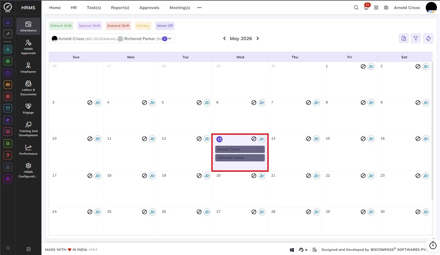Collapse the sidebar panel toggle
Image resolution: width=440 pixels, height=255 pixels.
pos(29,249)
